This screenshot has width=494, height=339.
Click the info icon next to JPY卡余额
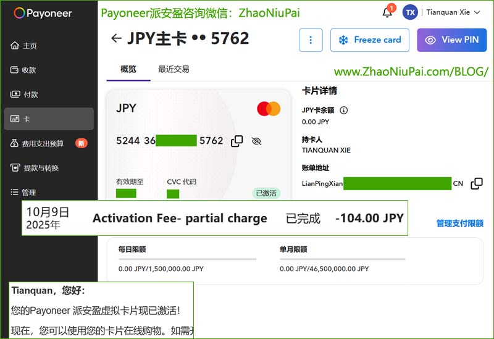tap(344, 111)
